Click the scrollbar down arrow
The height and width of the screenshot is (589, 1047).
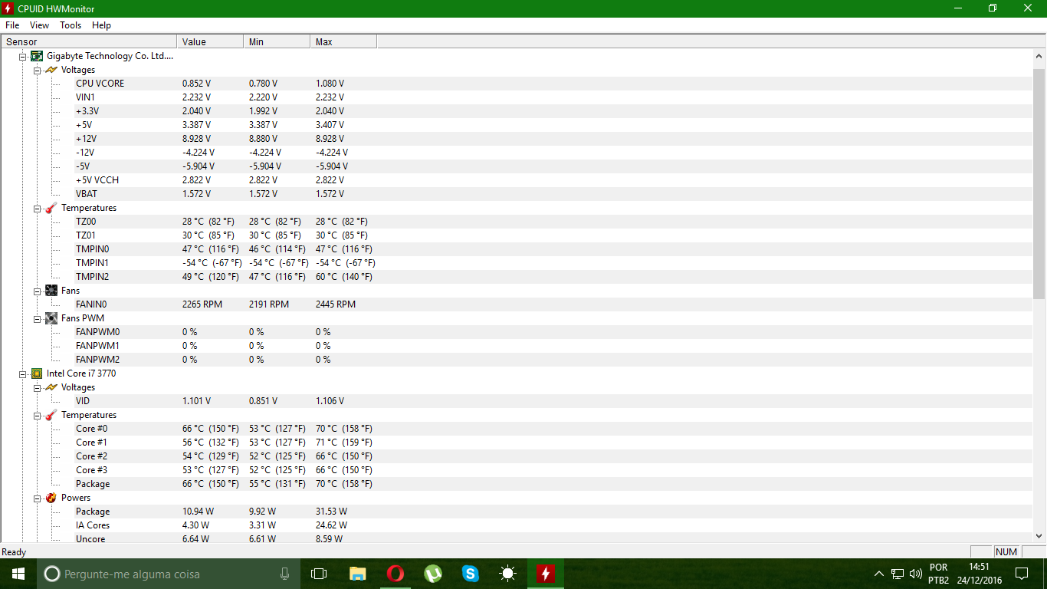pos(1039,536)
